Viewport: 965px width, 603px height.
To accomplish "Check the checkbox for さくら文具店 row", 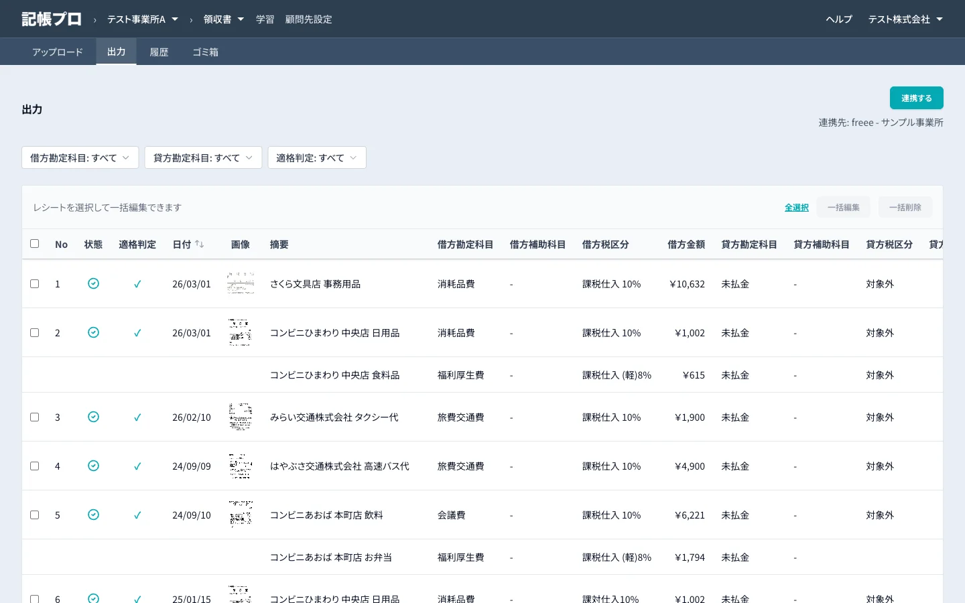I will tap(35, 283).
